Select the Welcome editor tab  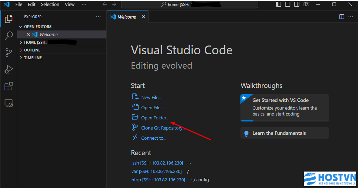(127, 17)
